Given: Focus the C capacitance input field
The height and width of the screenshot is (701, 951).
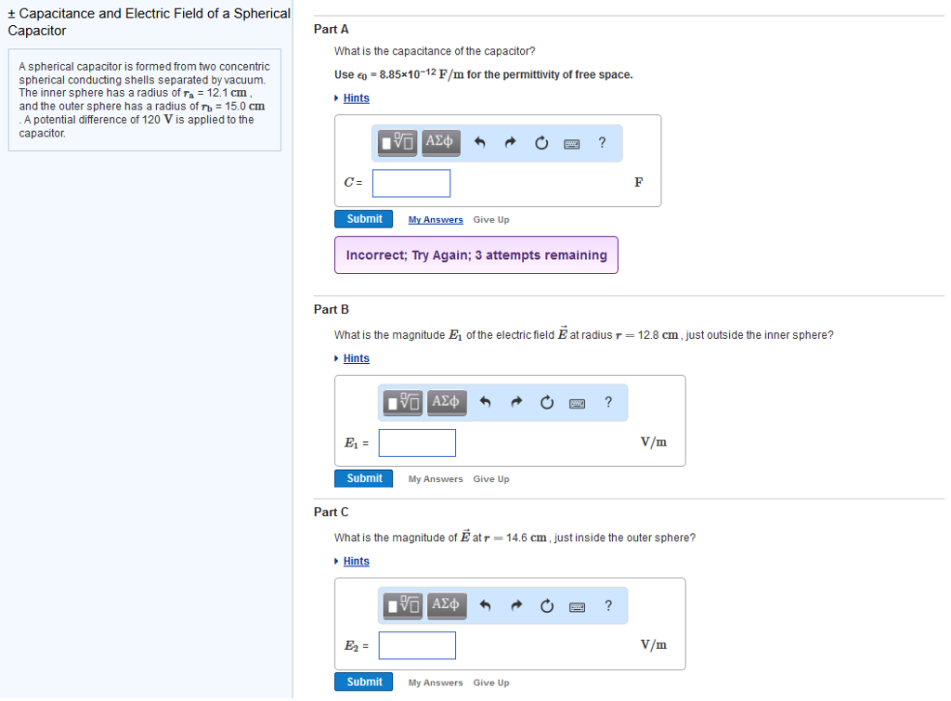Looking at the screenshot, I should (411, 183).
